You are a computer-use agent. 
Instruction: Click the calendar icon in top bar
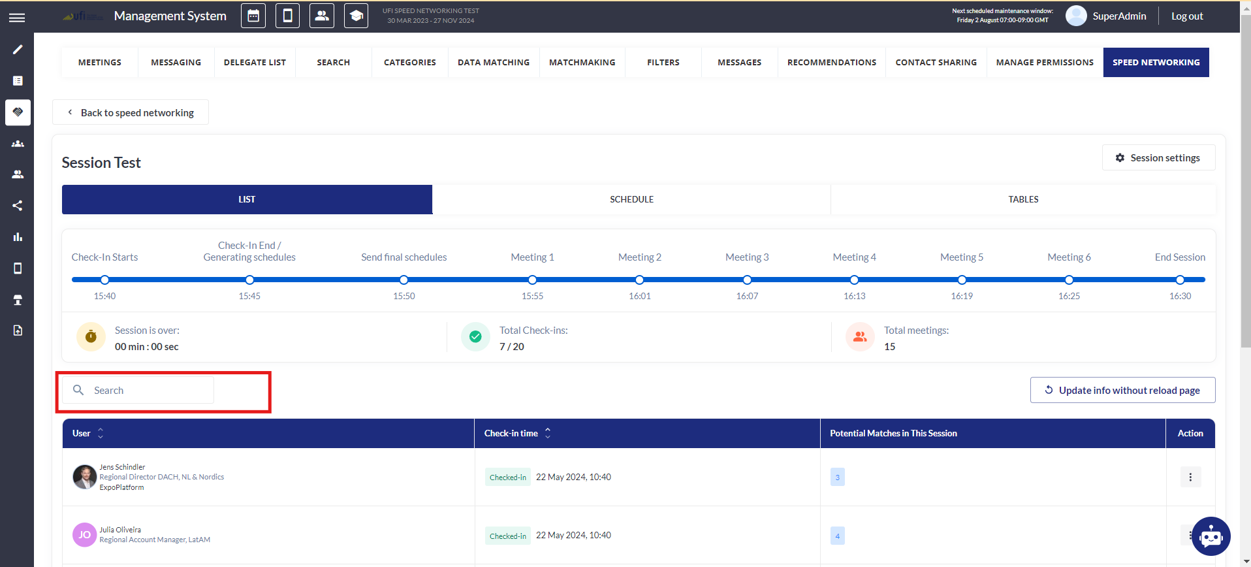click(x=253, y=16)
